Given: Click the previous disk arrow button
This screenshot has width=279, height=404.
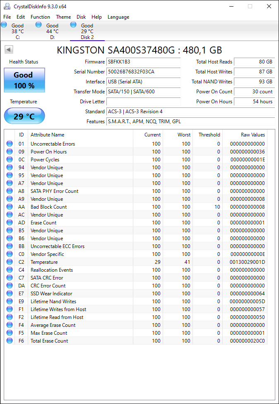Looking at the screenshot, I should click(x=9, y=50).
